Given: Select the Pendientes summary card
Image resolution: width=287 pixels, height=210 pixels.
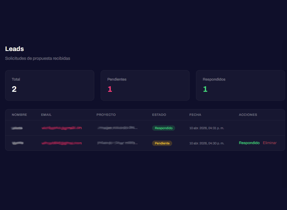Looking at the screenshot, I should 145,85.
